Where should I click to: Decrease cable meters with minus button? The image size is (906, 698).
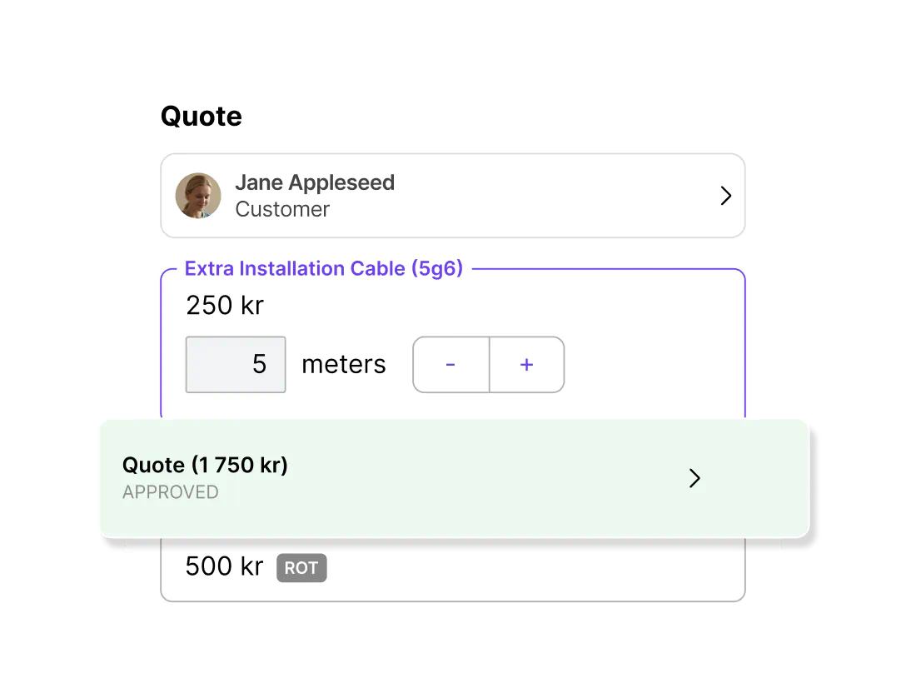(451, 365)
